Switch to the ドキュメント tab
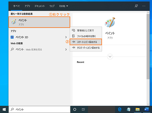Screen dimensions: 152x113 click(40, 6)
